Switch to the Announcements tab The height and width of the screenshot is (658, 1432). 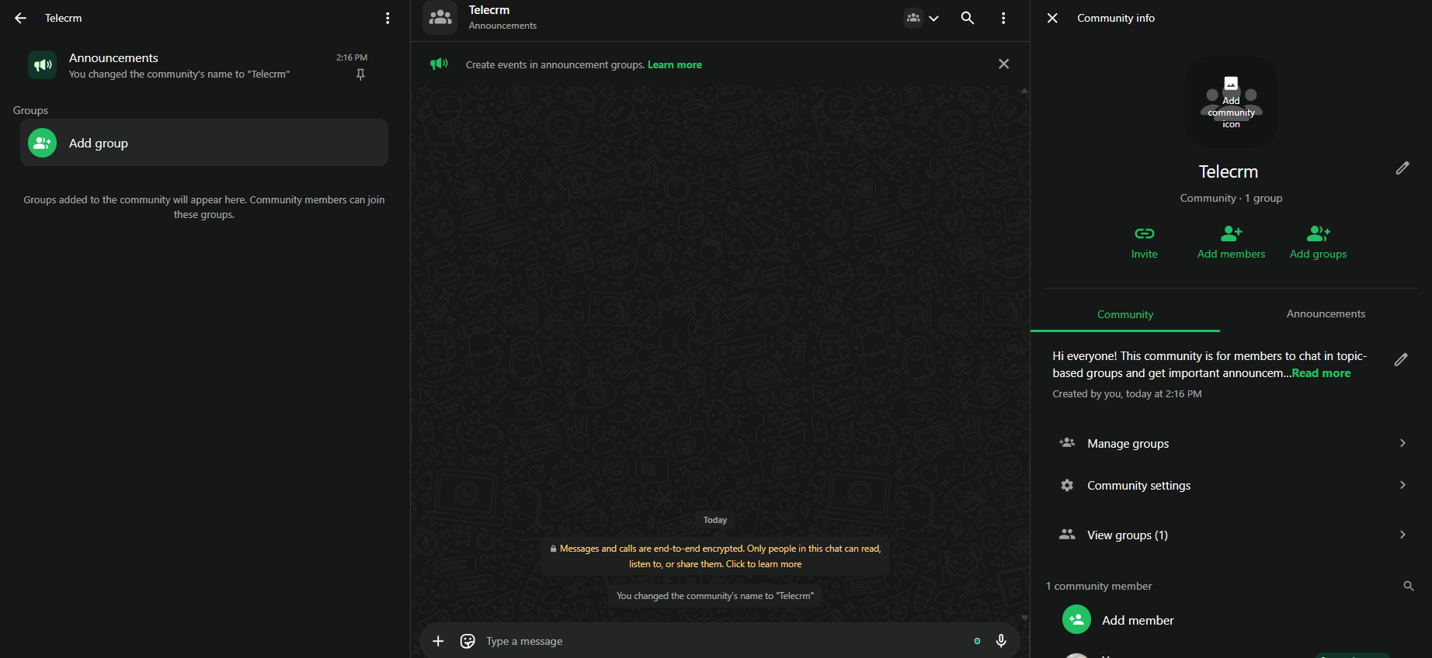pos(1326,314)
